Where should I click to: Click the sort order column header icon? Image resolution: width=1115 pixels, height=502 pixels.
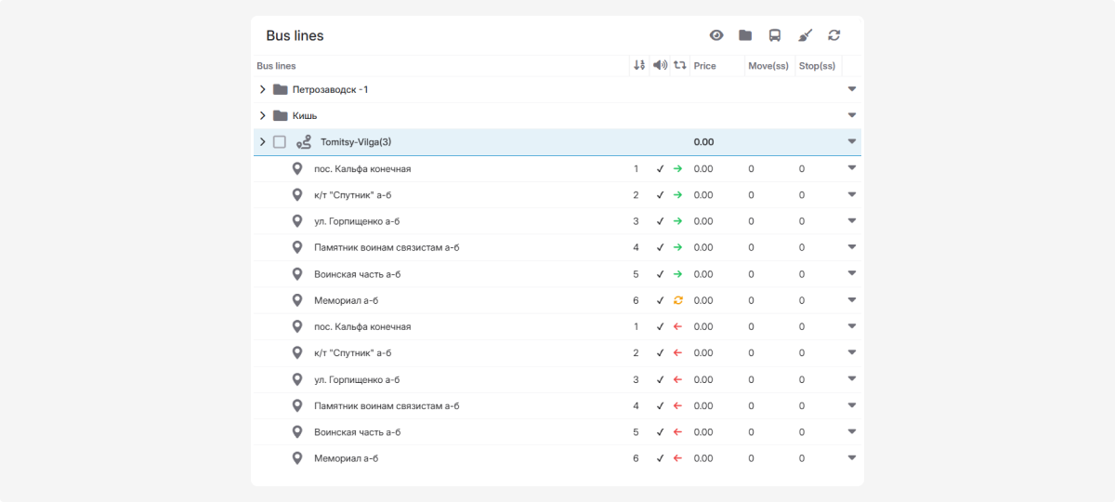point(638,65)
